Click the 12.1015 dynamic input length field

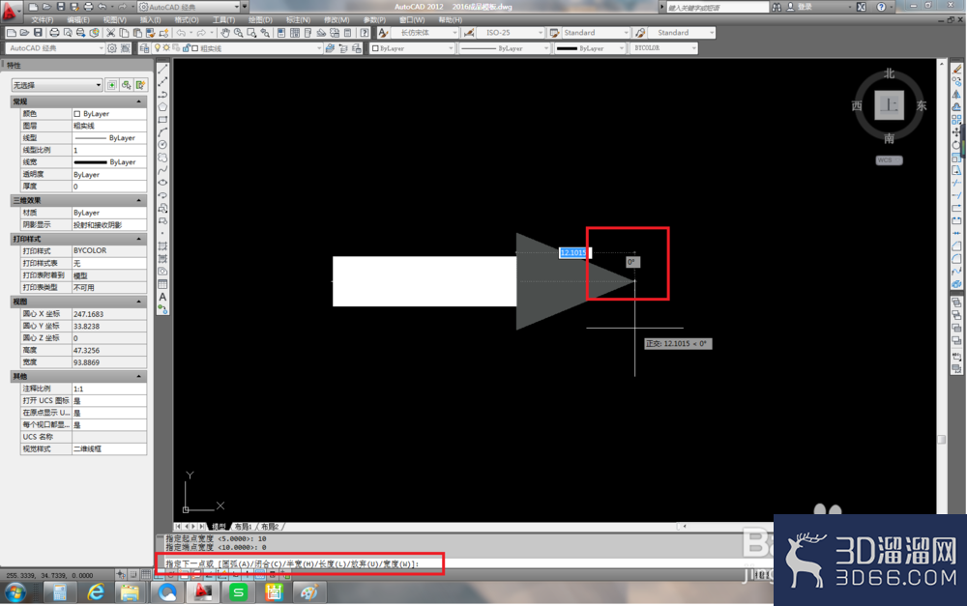coord(574,253)
